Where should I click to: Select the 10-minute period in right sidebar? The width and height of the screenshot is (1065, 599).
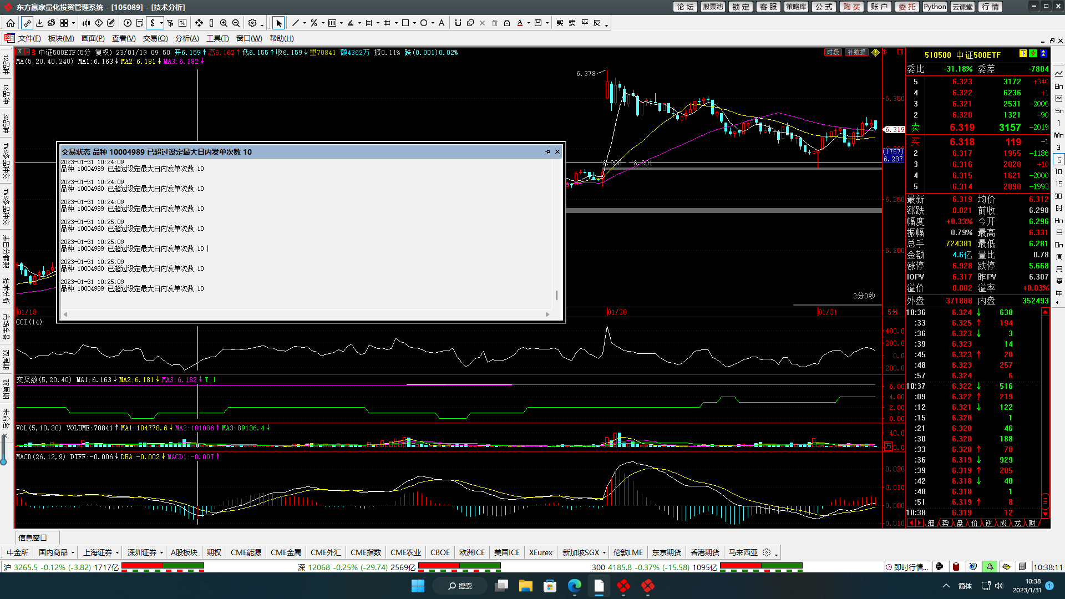(x=1059, y=172)
